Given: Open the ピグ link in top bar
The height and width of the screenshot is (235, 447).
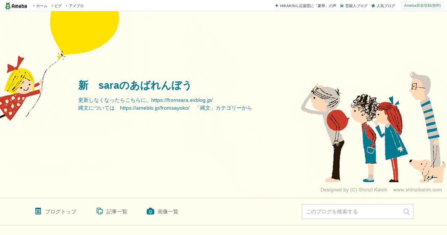Looking at the screenshot, I should tap(58, 6).
